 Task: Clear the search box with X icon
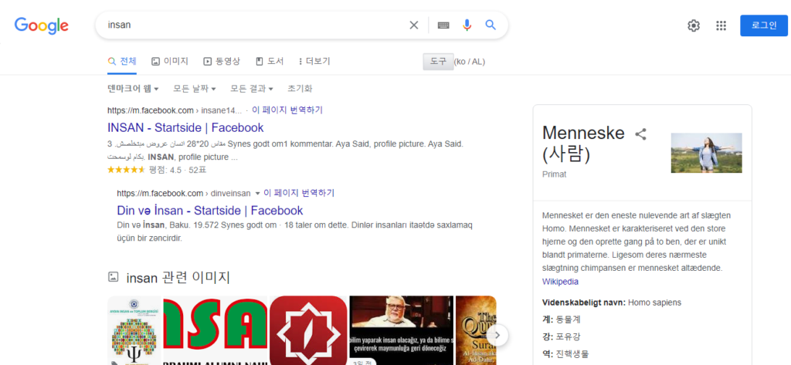(x=414, y=25)
